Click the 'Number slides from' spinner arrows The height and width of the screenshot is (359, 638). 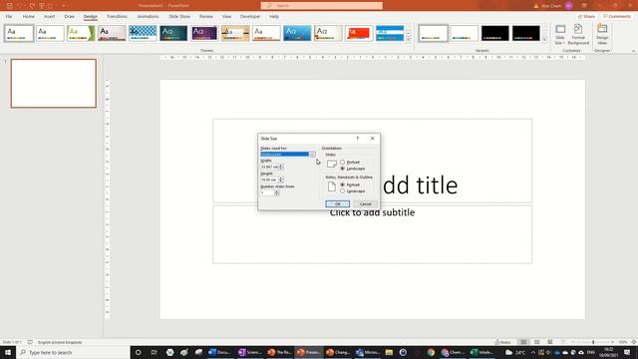277,192
